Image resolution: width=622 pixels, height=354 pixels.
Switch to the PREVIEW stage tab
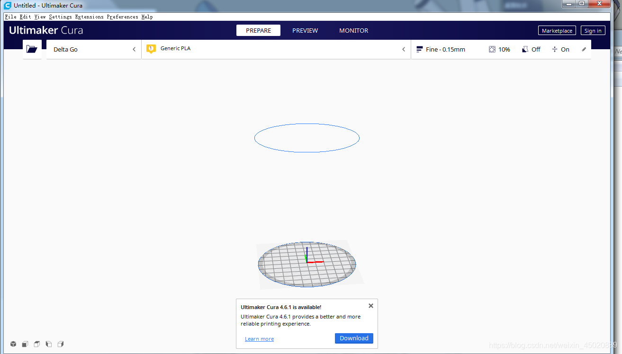click(x=305, y=30)
